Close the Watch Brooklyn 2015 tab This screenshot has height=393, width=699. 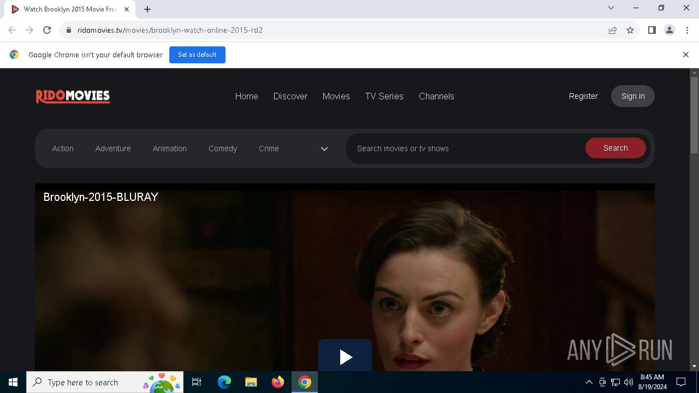127,9
